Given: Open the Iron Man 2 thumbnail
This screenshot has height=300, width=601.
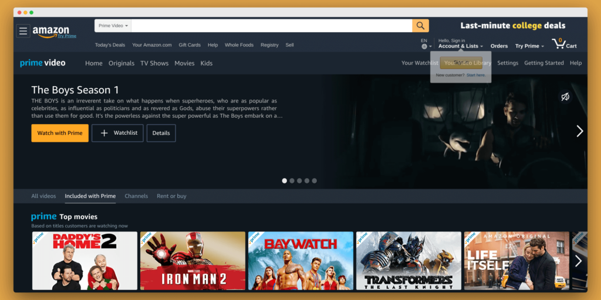Looking at the screenshot, I should [193, 261].
